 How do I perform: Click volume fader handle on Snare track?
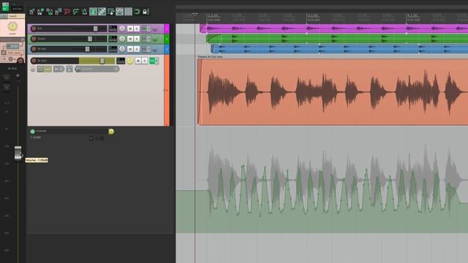(x=90, y=39)
